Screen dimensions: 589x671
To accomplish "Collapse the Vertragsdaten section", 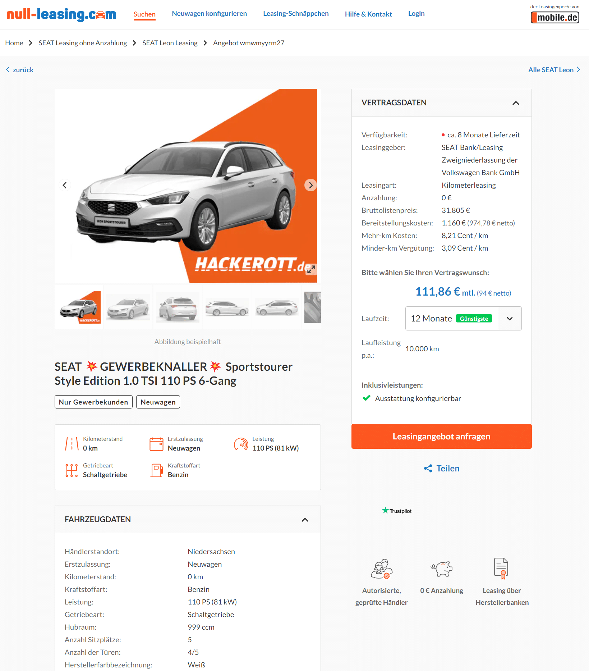I will point(516,103).
